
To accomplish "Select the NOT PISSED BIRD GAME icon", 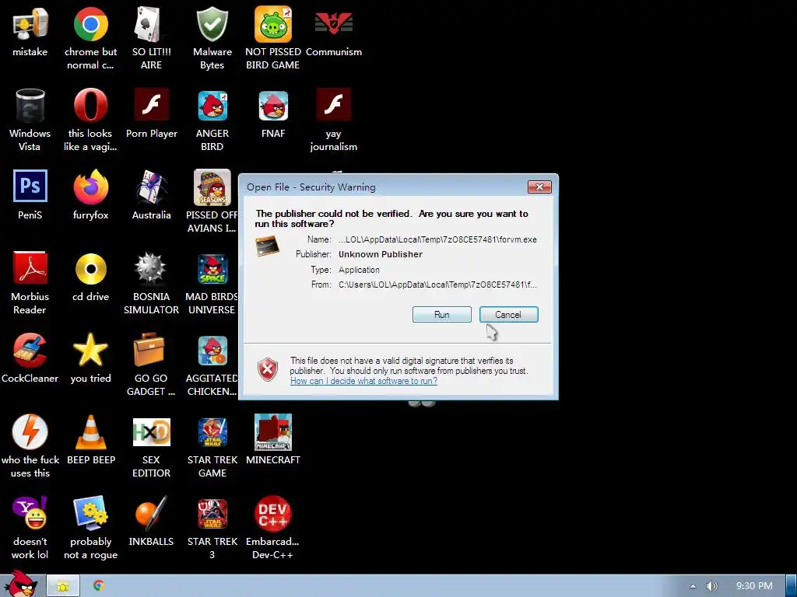I will coord(273,24).
